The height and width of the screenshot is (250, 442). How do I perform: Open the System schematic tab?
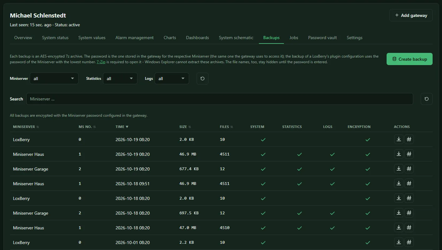pyautogui.click(x=236, y=38)
